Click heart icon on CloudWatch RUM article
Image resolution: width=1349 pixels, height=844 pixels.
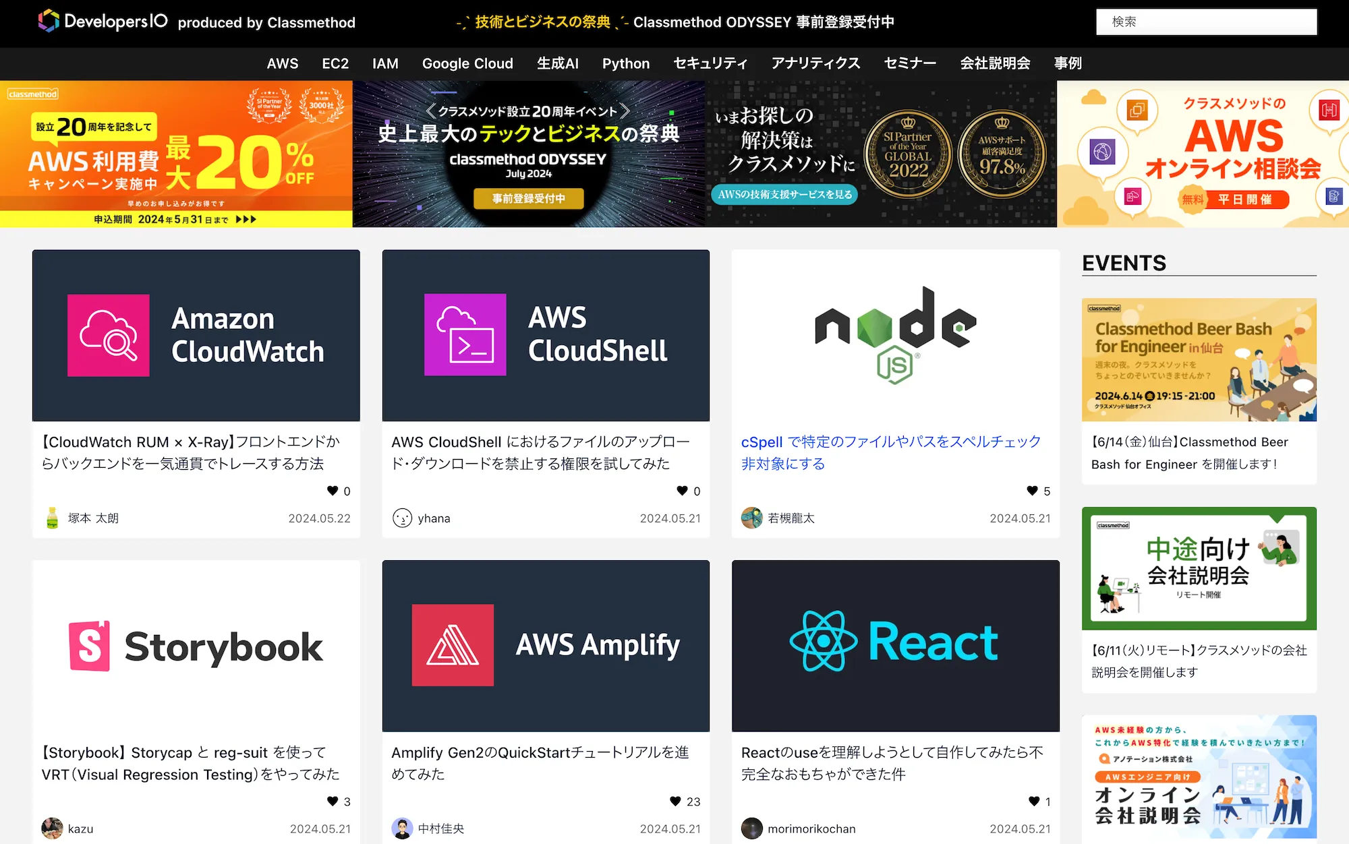click(x=333, y=491)
